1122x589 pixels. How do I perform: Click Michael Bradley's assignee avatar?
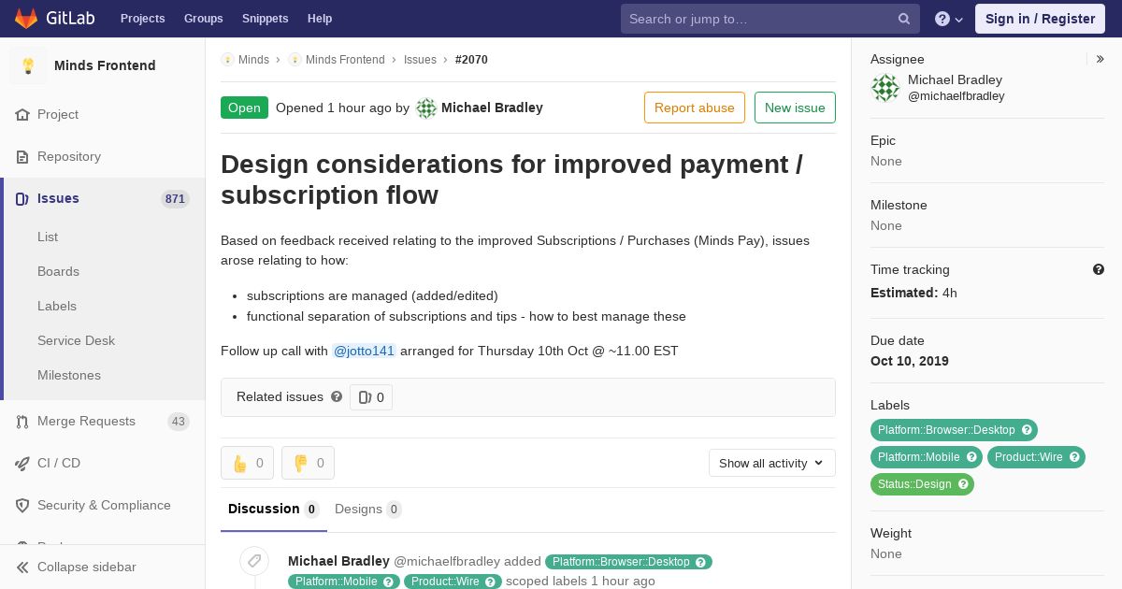[885, 88]
